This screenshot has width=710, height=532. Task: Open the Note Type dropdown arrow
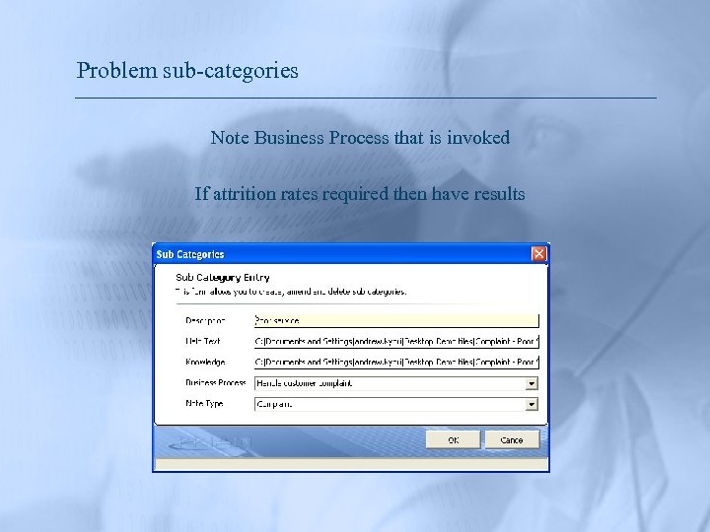pos(532,405)
